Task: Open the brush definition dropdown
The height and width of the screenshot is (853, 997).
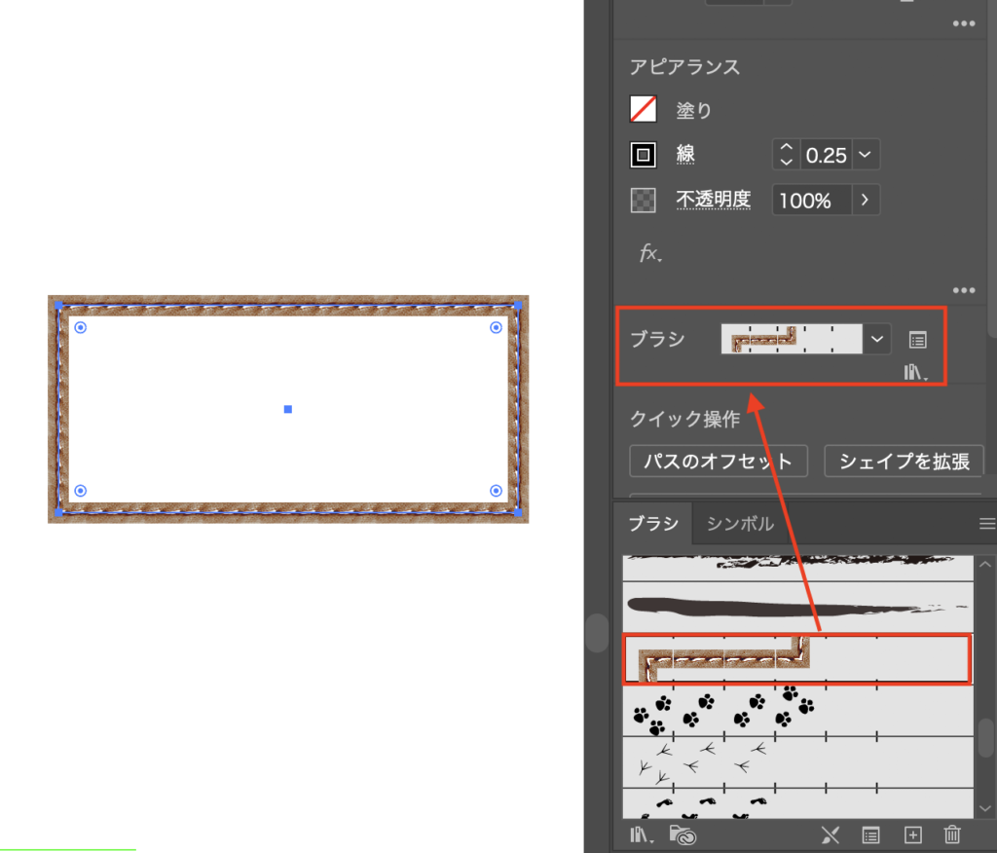Action: click(877, 339)
